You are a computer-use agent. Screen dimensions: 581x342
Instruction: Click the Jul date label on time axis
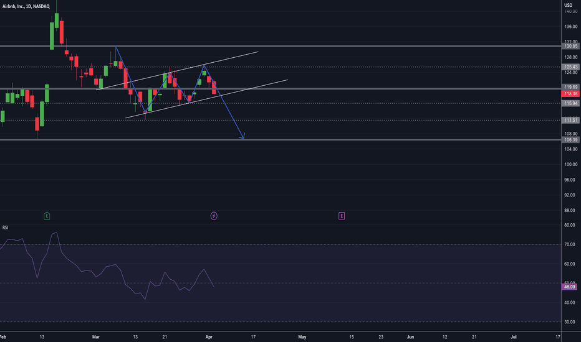tap(514, 337)
